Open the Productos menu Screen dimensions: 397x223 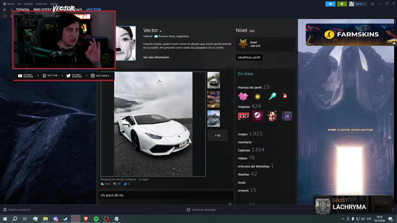(42, 4)
